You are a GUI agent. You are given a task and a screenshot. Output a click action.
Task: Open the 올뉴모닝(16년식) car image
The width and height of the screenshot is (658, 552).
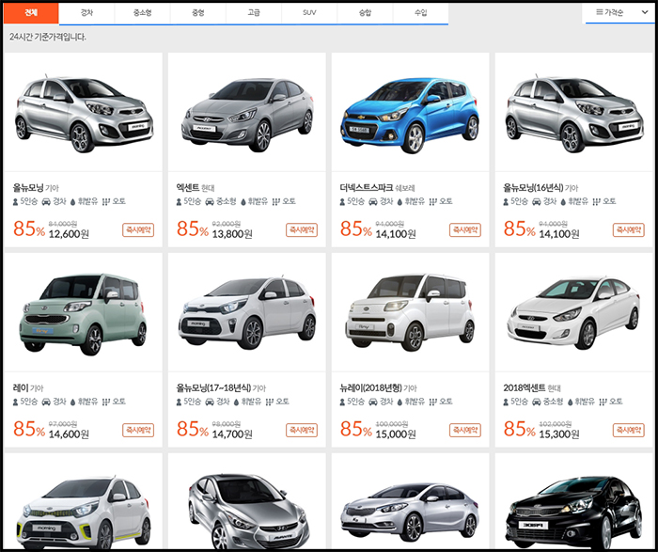[x=574, y=114]
